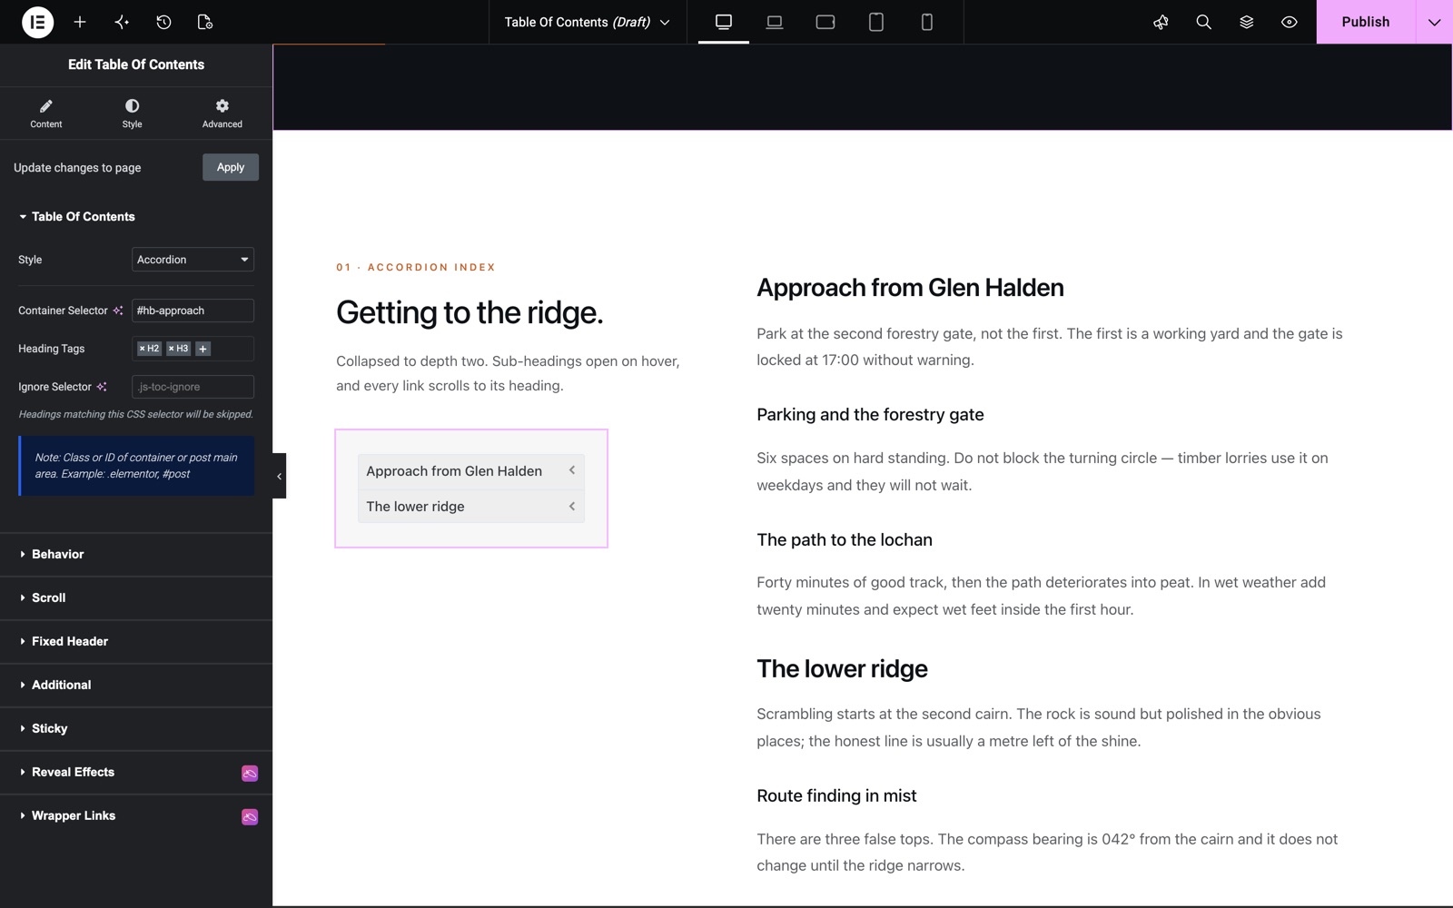This screenshot has height=908, width=1453.
Task: Edit the Container Selector field
Action: tap(193, 311)
